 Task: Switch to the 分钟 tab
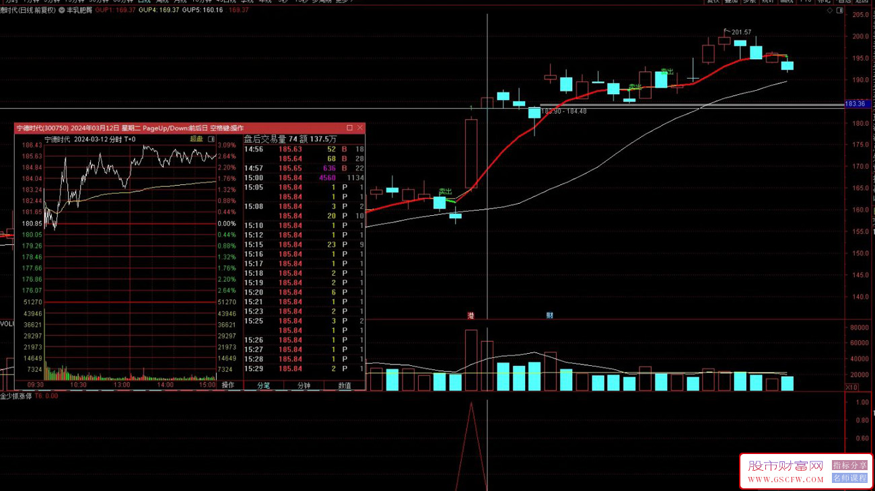[304, 386]
